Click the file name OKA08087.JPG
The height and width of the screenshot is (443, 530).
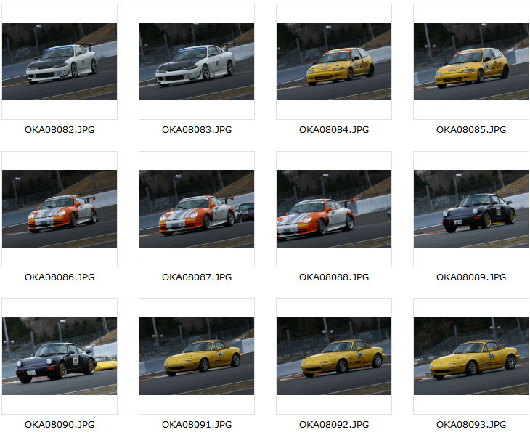[197, 277]
